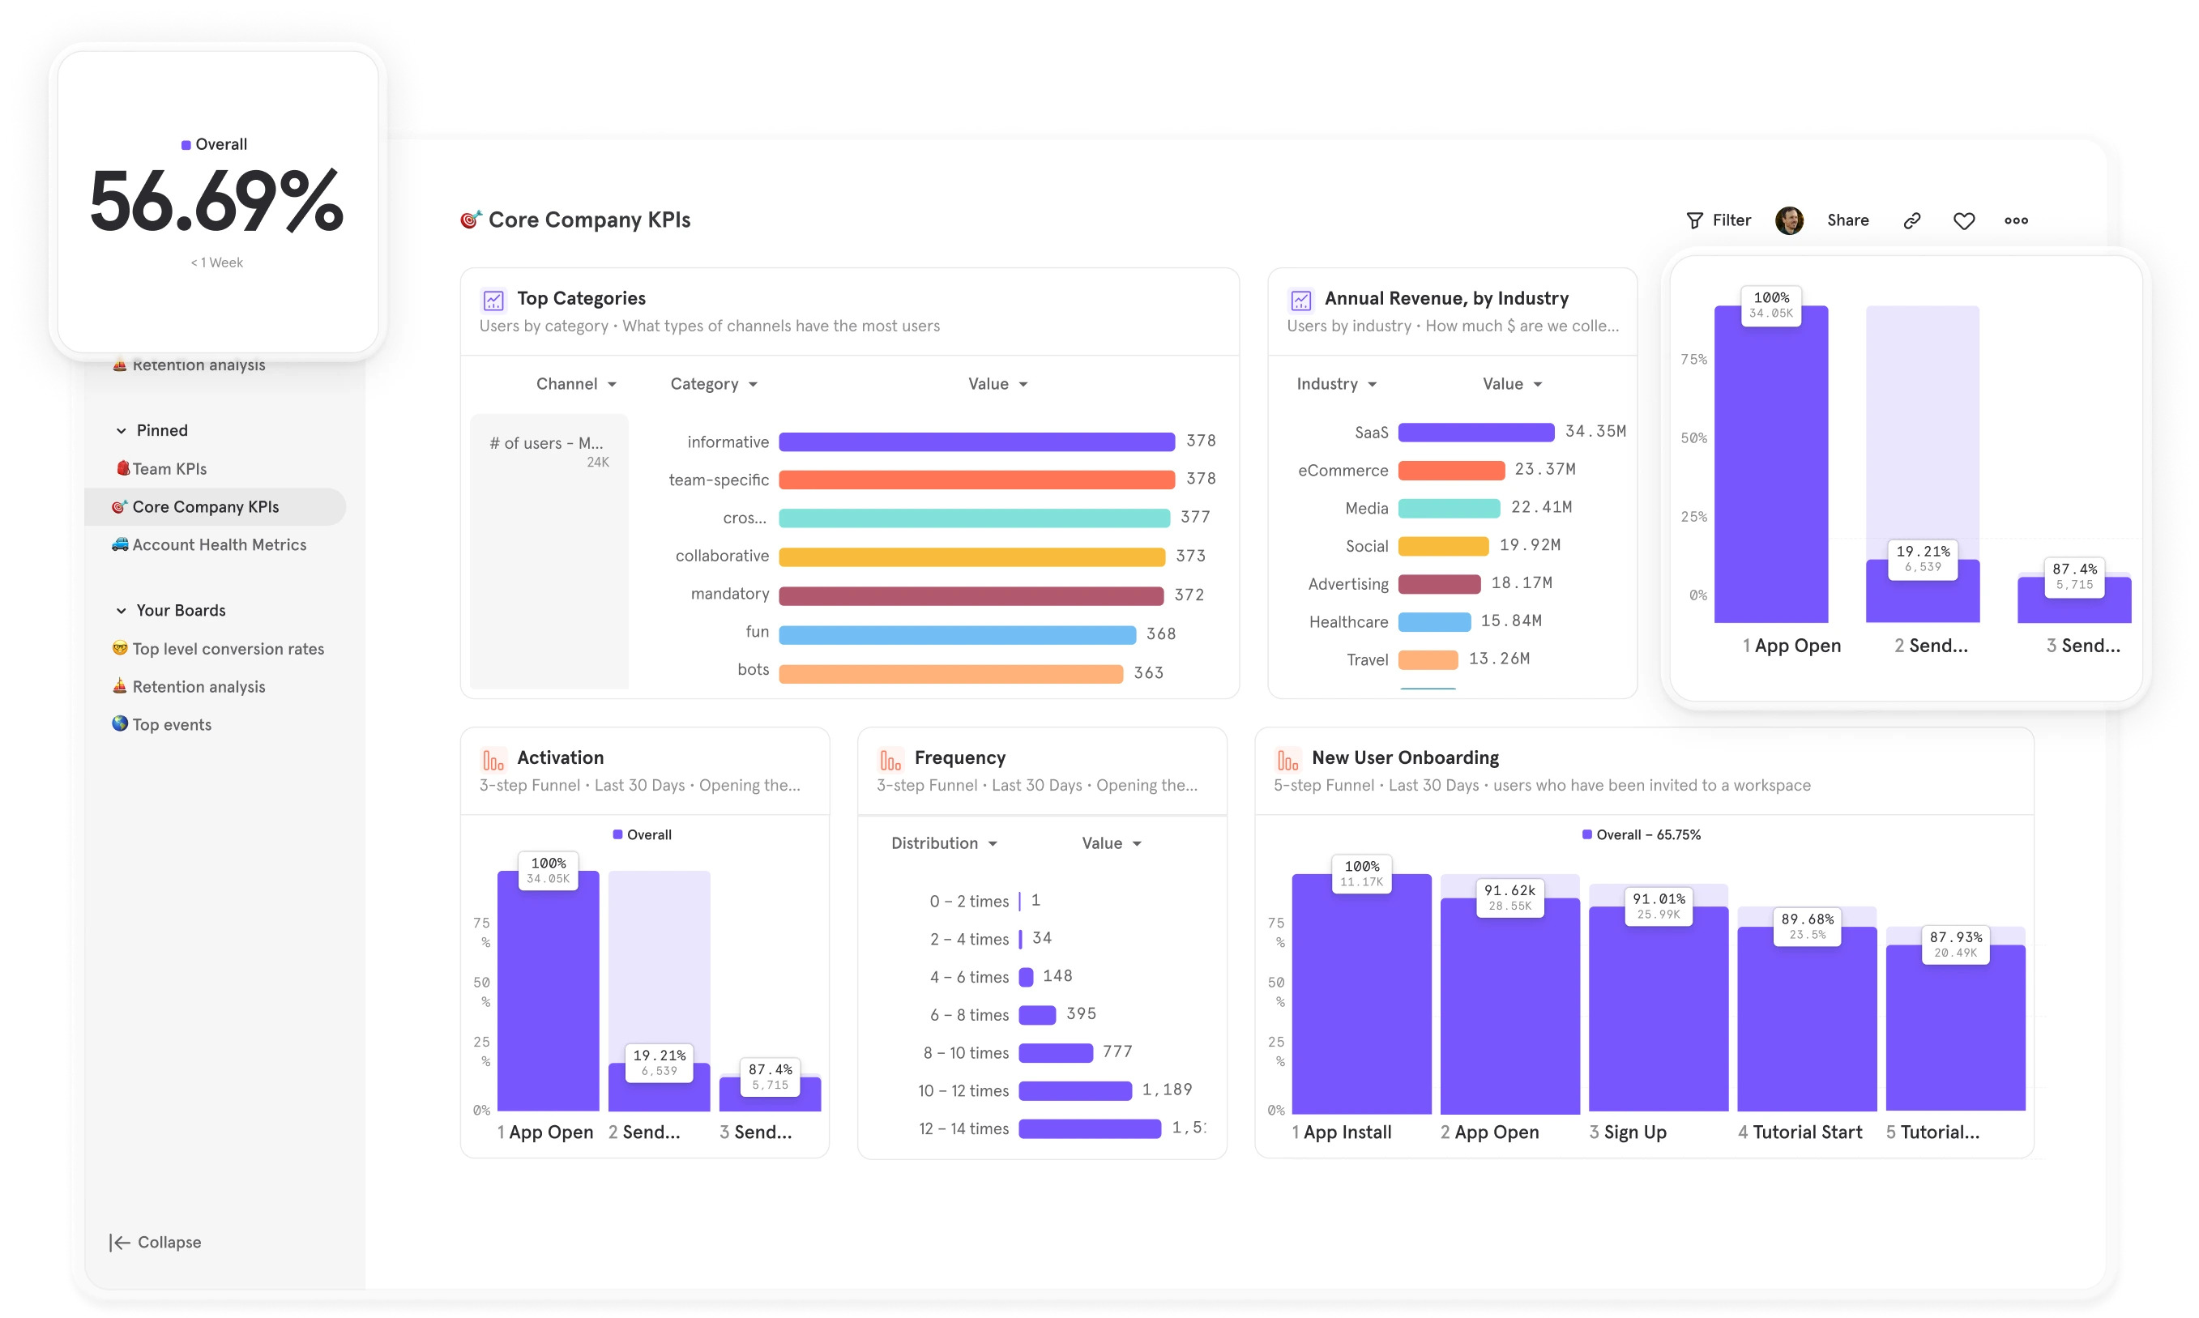2199x1318 pixels.
Task: Click the Activation funnel chart icon
Action: click(x=491, y=758)
